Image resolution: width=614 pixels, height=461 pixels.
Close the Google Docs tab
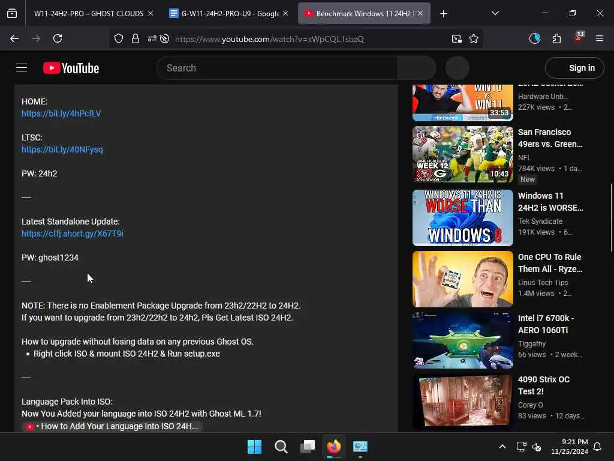[285, 13]
